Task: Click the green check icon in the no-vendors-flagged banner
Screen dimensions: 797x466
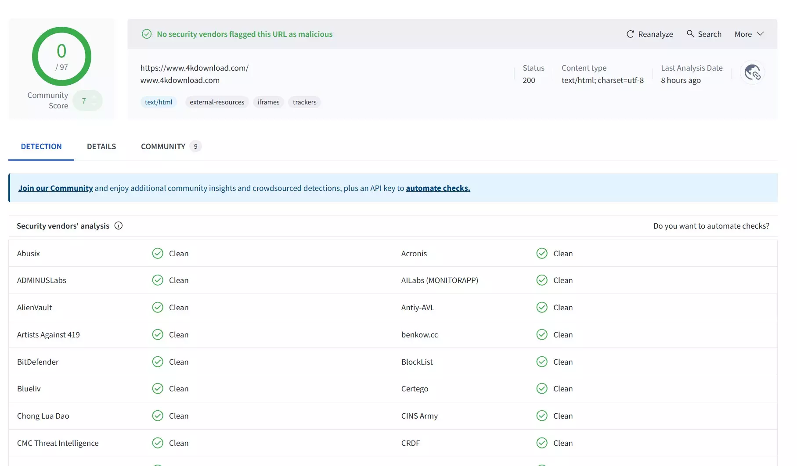Action: (147, 34)
